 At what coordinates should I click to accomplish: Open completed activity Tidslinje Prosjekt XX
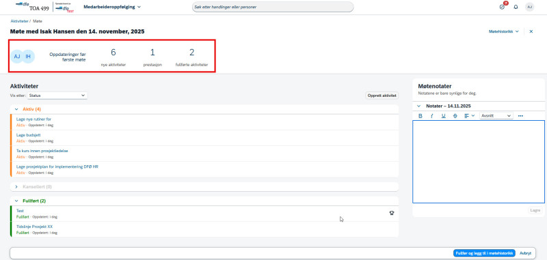(35, 227)
